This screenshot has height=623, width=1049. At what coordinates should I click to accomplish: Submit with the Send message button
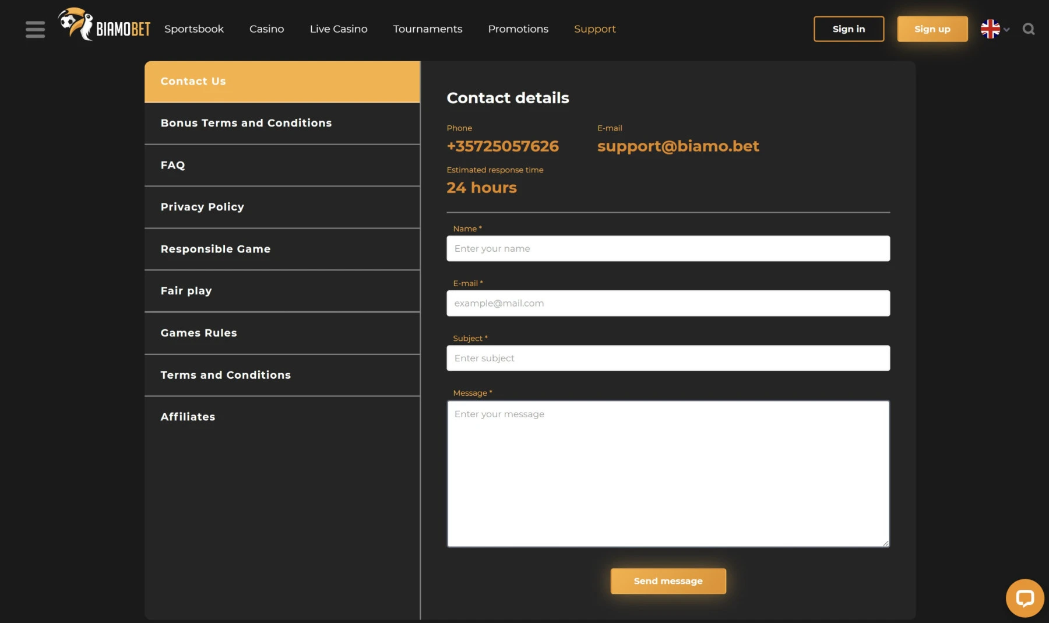point(668,581)
